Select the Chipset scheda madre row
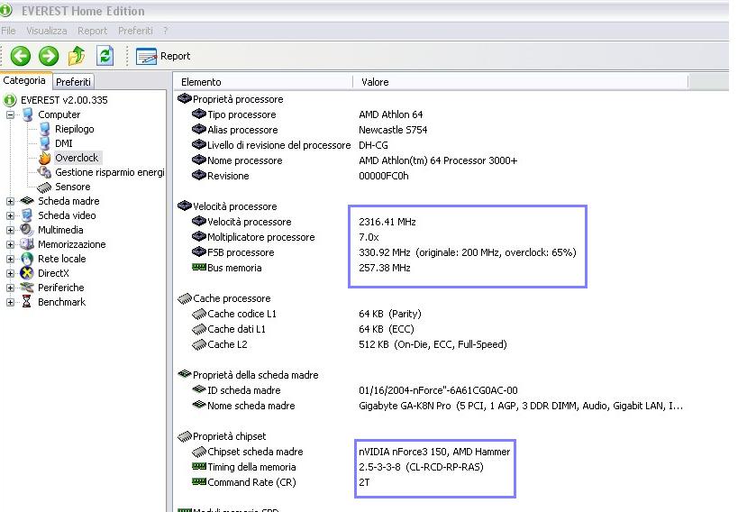This screenshot has width=738, height=512. pyautogui.click(x=351, y=452)
